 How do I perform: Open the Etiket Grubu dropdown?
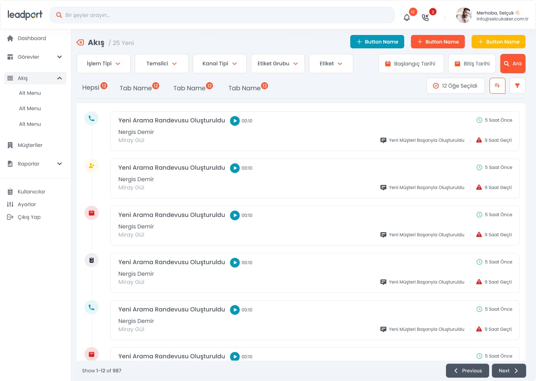278,64
